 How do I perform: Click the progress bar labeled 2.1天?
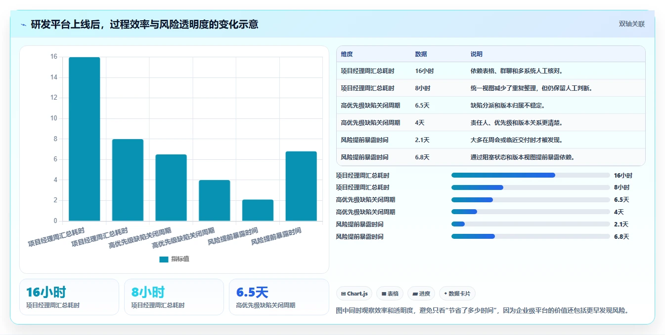[x=531, y=224]
